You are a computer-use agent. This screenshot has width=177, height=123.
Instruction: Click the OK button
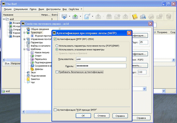point(83,116)
